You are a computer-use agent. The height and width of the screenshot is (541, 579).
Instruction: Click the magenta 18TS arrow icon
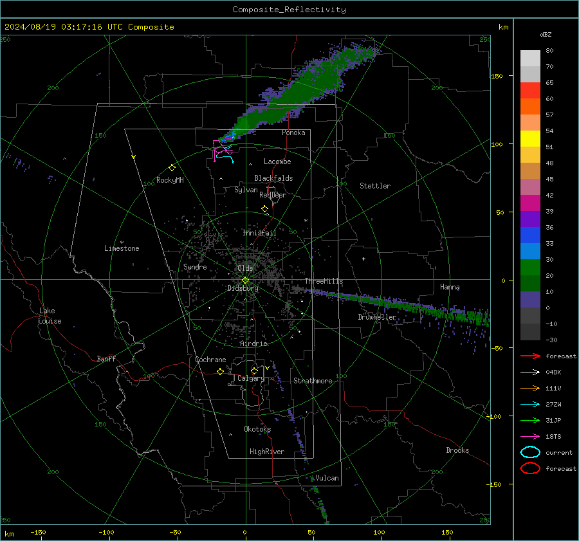coord(530,437)
